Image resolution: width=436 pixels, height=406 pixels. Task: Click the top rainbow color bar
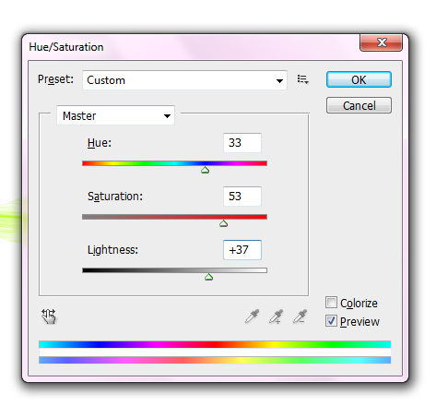[215, 344]
